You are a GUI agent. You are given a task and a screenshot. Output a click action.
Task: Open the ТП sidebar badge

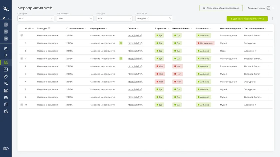[6, 24]
